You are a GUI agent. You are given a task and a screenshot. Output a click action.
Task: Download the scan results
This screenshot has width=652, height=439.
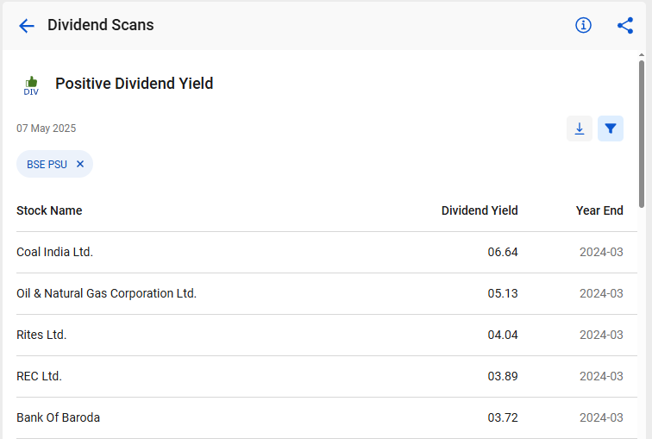(x=580, y=129)
